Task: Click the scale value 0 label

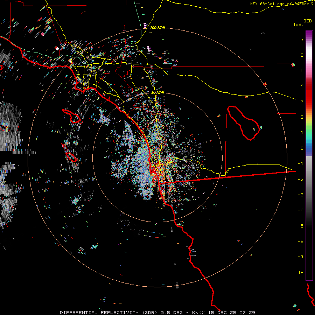Action: 302,148
